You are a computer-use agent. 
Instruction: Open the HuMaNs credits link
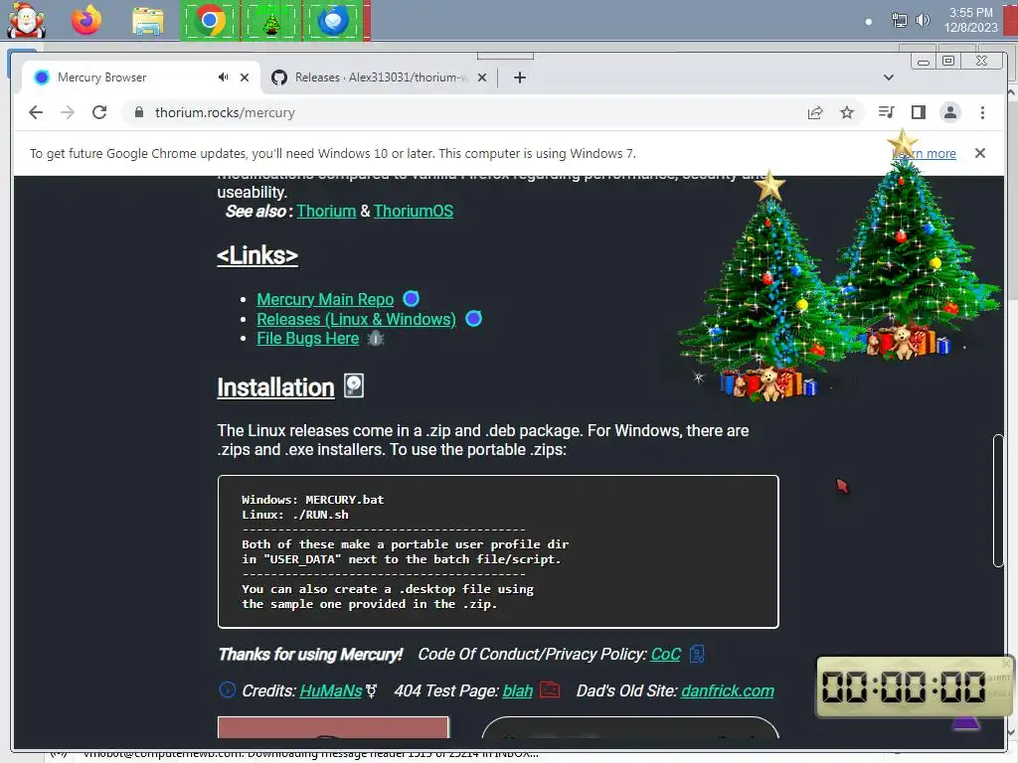330,691
